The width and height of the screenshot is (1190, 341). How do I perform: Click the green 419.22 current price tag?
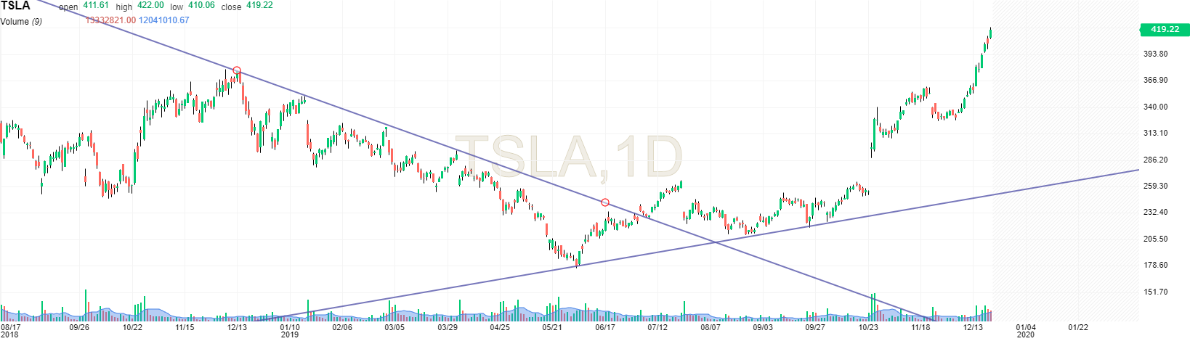1164,29
